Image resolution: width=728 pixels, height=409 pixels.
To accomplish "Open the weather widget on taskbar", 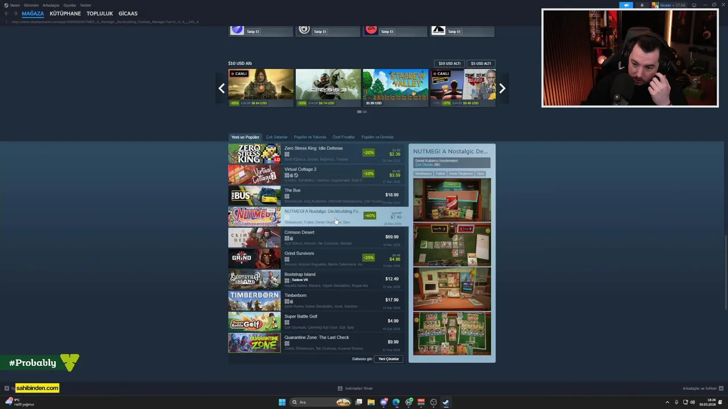I will 20,402.
